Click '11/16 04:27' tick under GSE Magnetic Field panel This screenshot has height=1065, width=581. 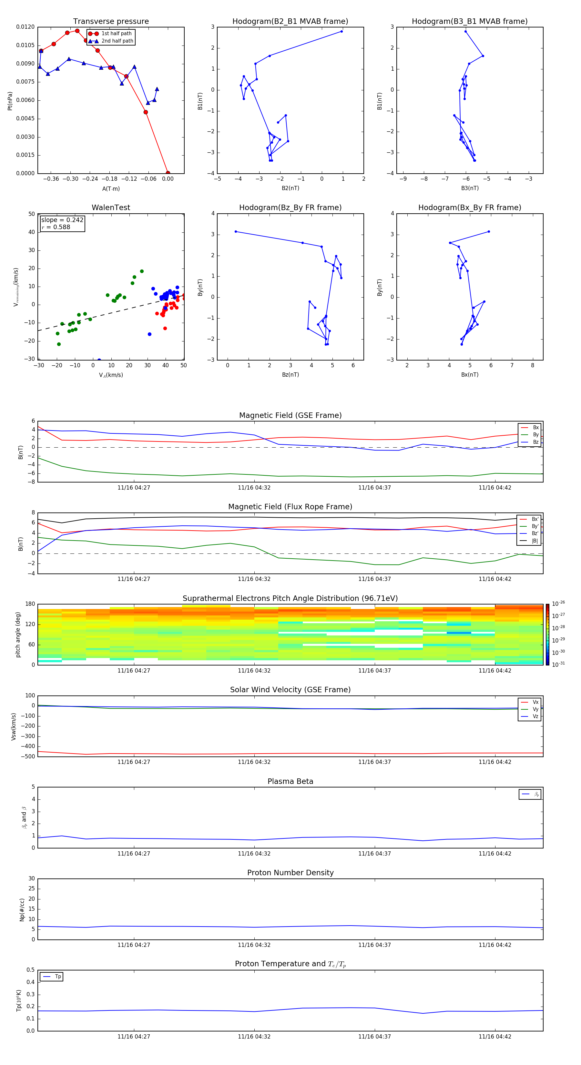pyautogui.click(x=134, y=487)
